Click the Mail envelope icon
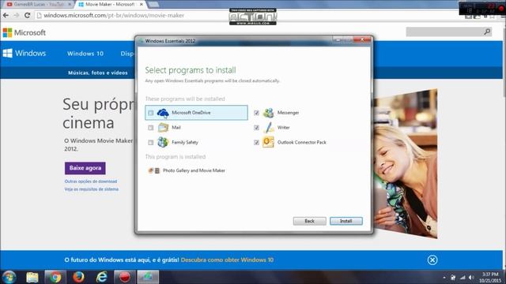Image resolution: width=506 pixels, height=284 pixels. pyautogui.click(x=163, y=128)
